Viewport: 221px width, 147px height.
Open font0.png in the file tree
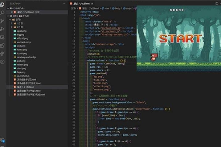[x=22, y=50]
